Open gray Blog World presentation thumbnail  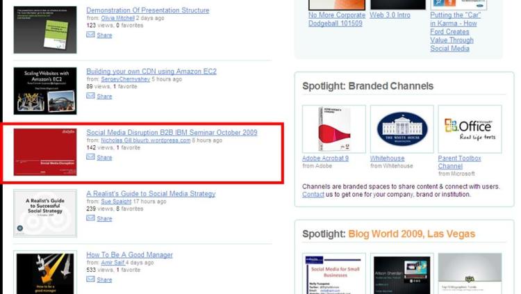click(x=470, y=274)
